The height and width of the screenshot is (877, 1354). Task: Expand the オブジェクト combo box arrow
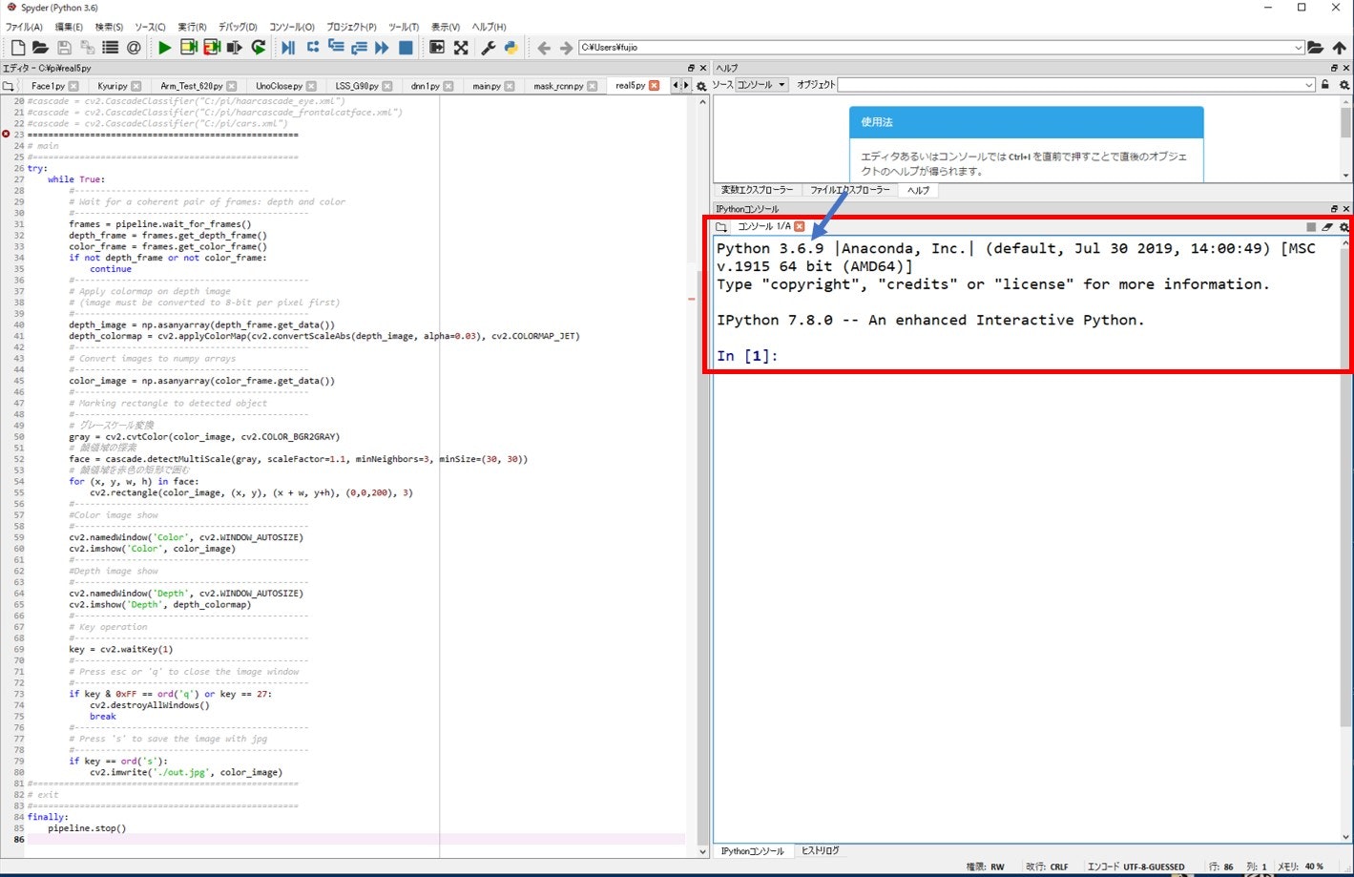pyautogui.click(x=1309, y=85)
